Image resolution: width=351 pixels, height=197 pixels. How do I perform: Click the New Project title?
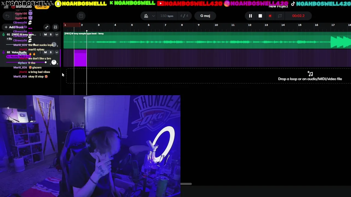pos(278,6)
